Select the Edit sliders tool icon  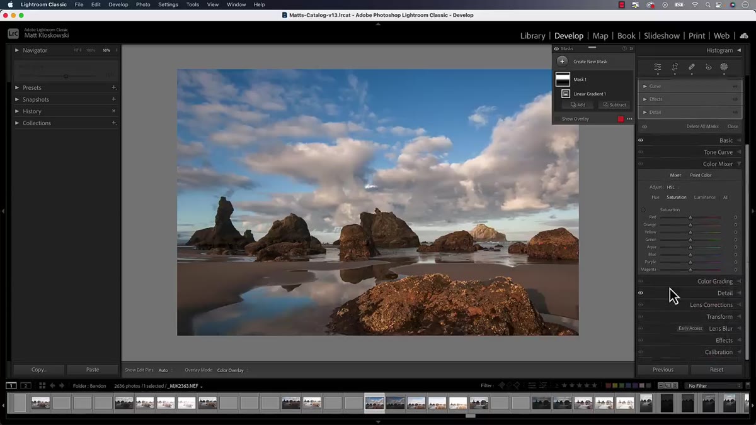point(658,67)
